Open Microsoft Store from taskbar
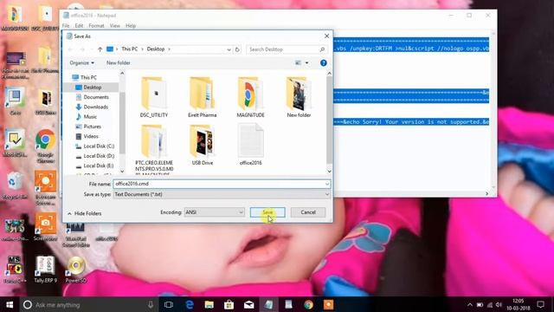Viewport: 554px width, 312px height. point(229,304)
